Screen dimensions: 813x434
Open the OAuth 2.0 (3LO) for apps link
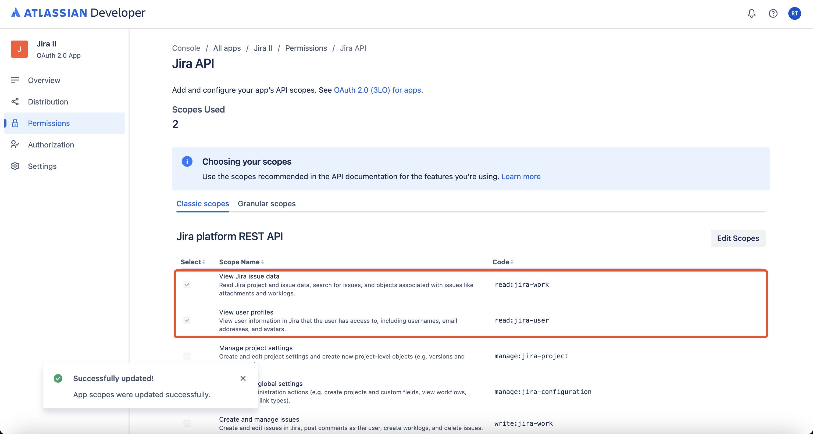coord(377,90)
